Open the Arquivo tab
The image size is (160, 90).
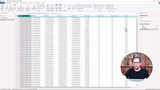click(2, 3)
